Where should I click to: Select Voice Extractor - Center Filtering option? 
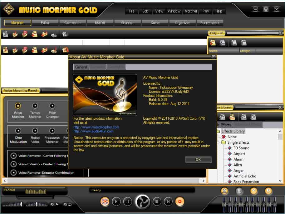[13, 164]
